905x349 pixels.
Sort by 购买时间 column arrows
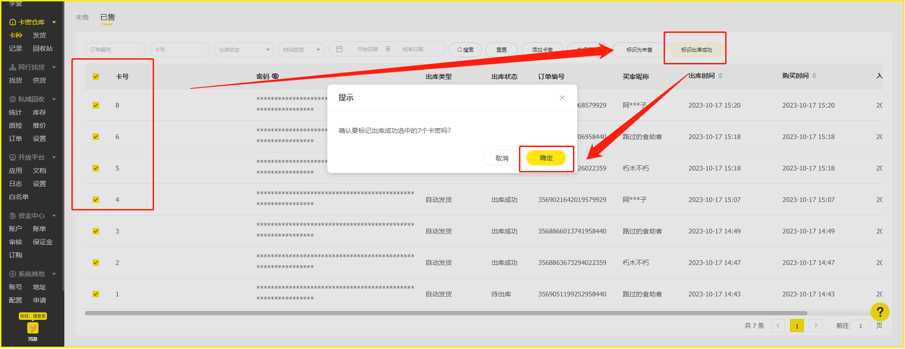(x=814, y=76)
